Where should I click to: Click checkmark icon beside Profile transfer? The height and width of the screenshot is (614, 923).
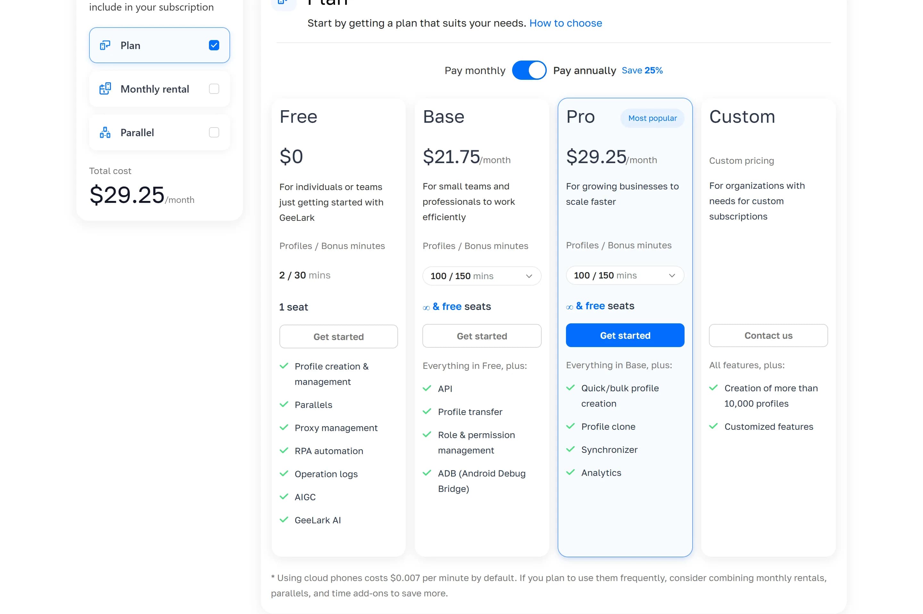(427, 411)
